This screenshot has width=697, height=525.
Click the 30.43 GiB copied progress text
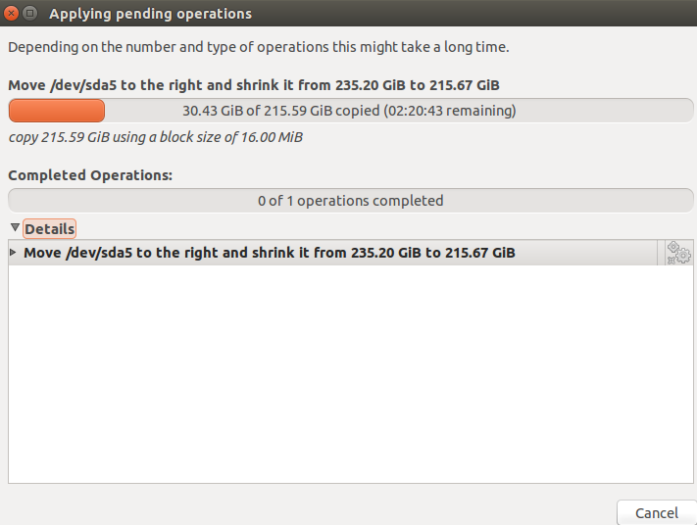[280, 111]
